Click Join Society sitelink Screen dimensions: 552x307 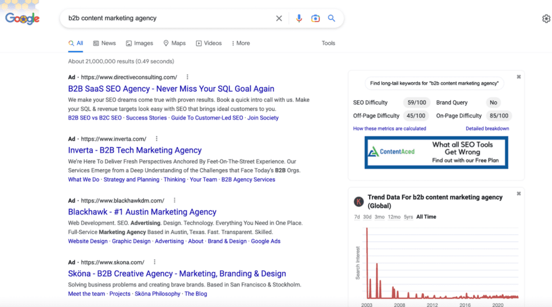(x=263, y=118)
